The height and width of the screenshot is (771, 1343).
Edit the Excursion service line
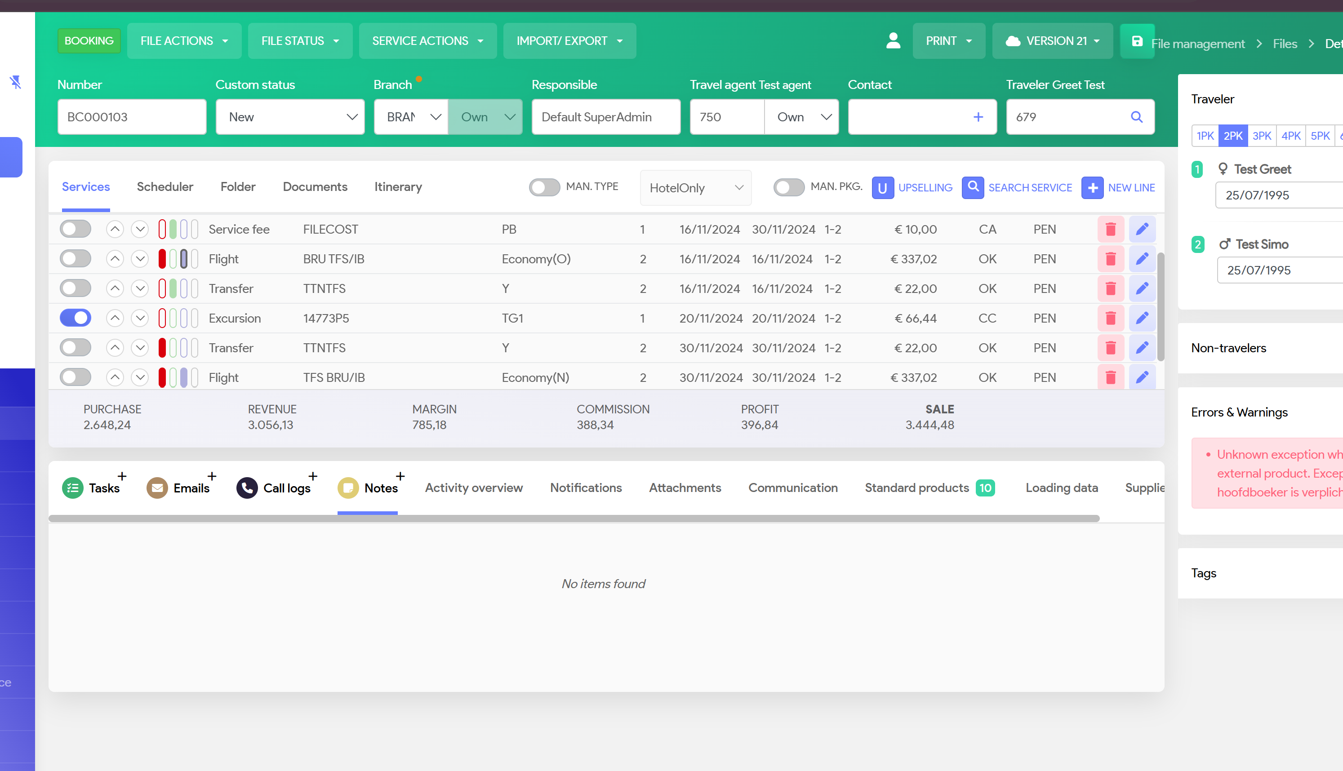click(1142, 318)
